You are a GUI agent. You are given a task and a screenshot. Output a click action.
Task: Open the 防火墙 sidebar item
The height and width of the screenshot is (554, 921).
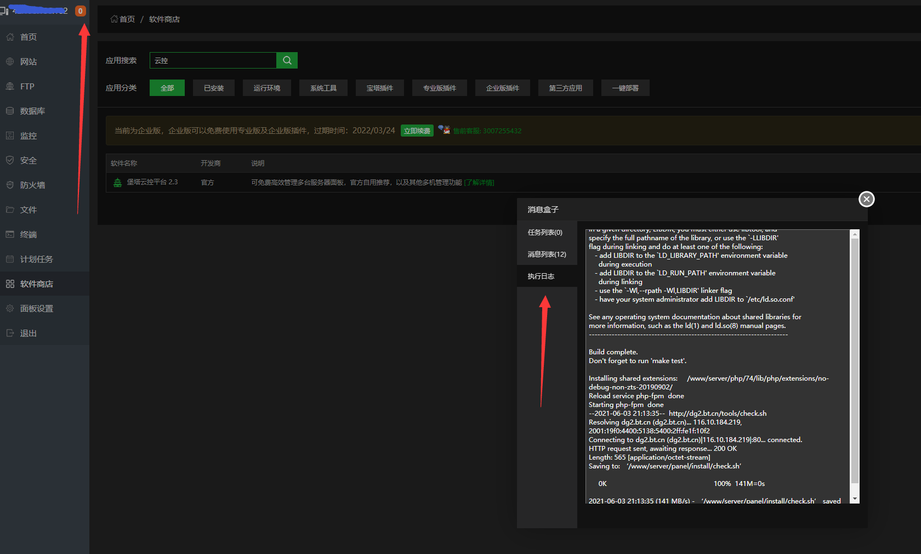pyautogui.click(x=44, y=185)
